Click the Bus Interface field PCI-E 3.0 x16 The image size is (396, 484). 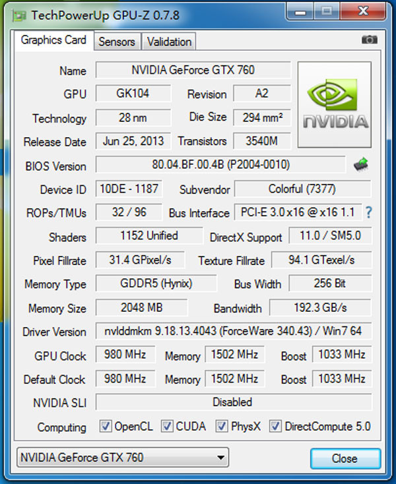coord(298,212)
